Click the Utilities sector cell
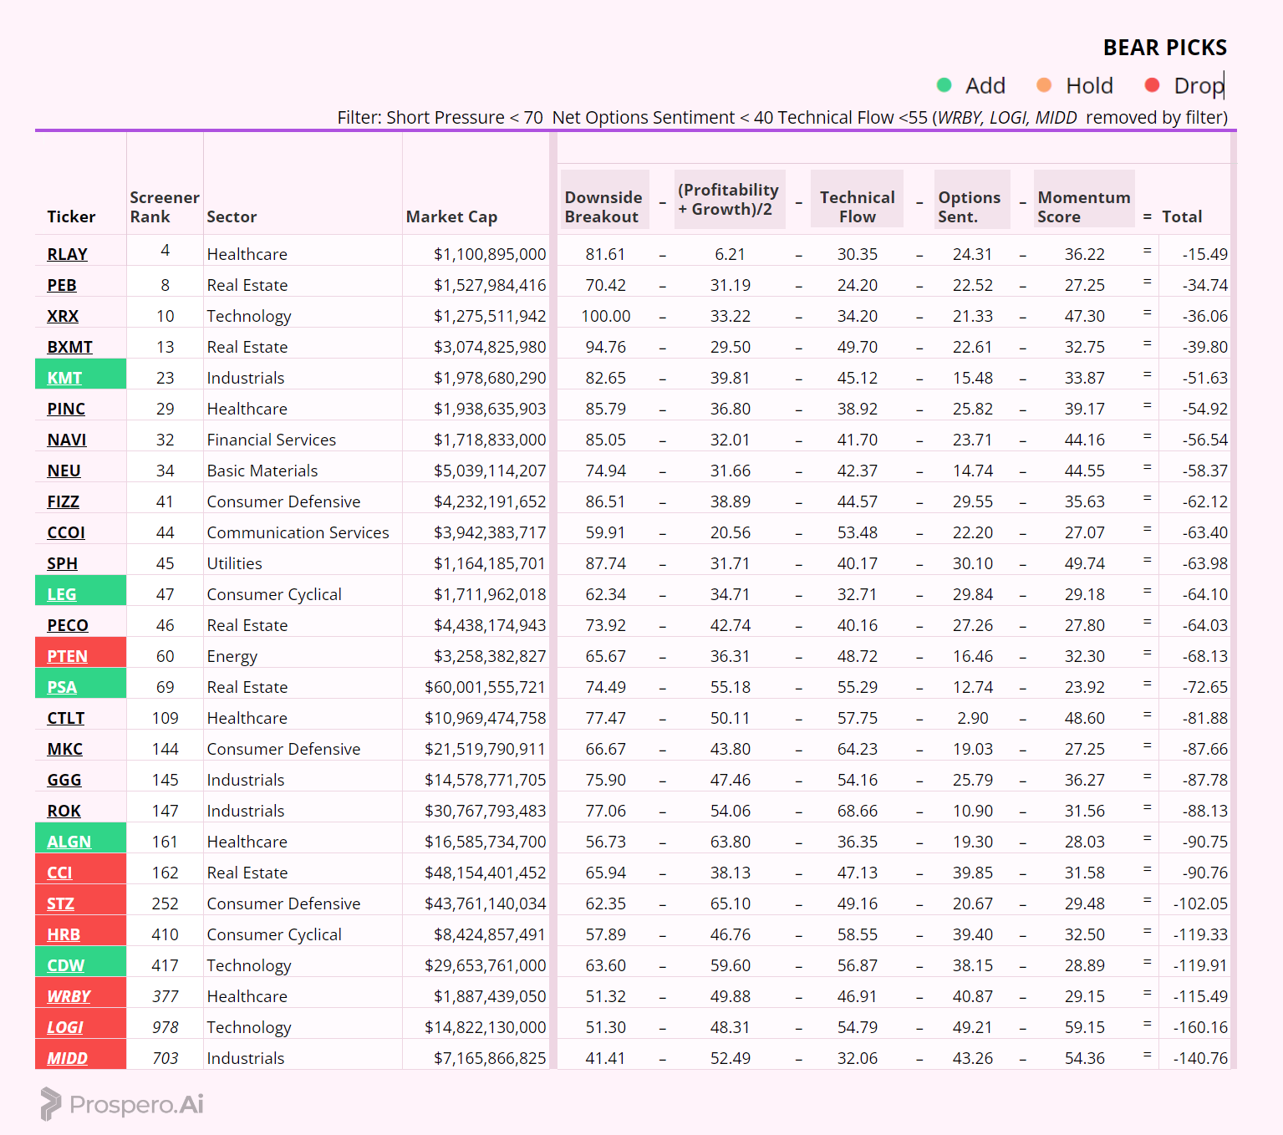The width and height of the screenshot is (1283, 1135). pyautogui.click(x=234, y=563)
